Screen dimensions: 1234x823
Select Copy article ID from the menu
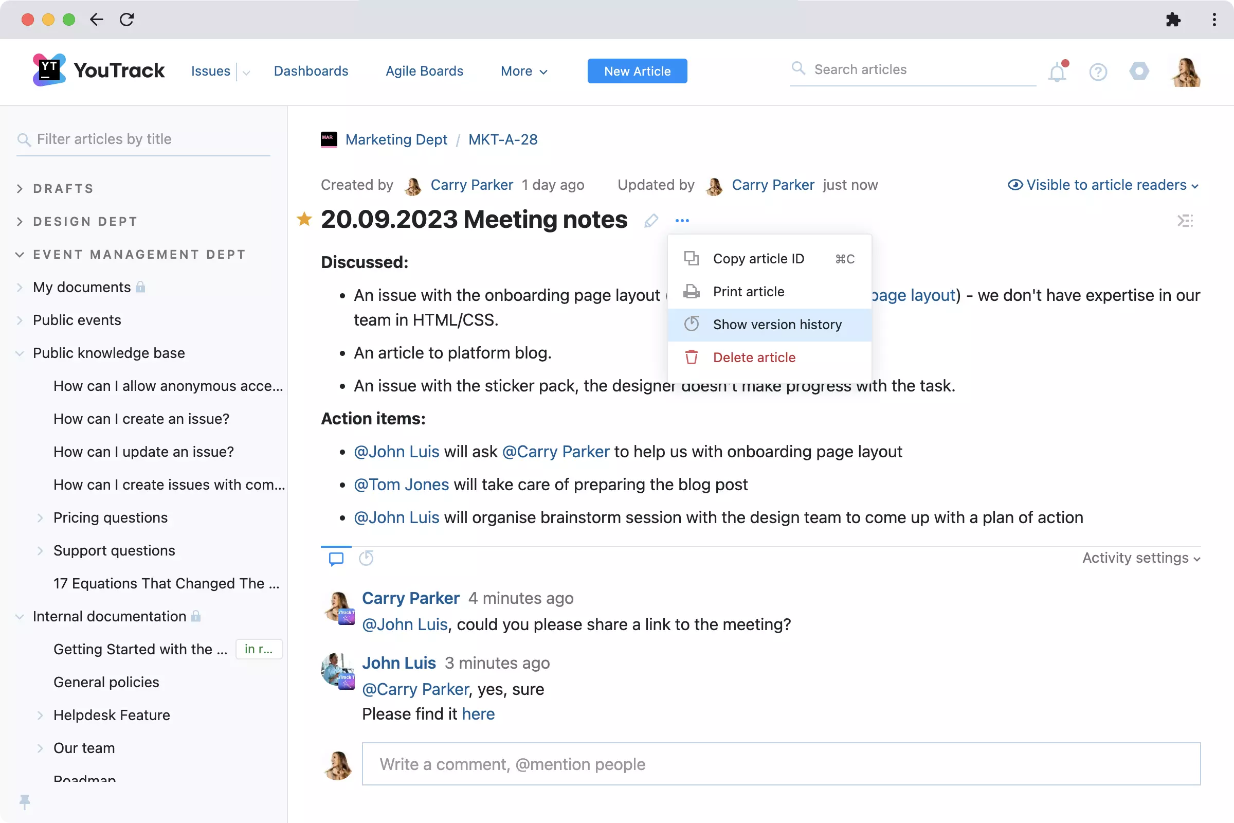click(x=769, y=259)
